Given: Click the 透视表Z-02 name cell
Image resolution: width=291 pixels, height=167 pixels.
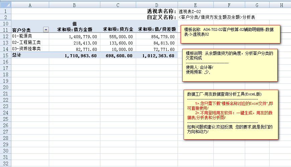Looking at the screenshot, I should [x=190, y=11].
